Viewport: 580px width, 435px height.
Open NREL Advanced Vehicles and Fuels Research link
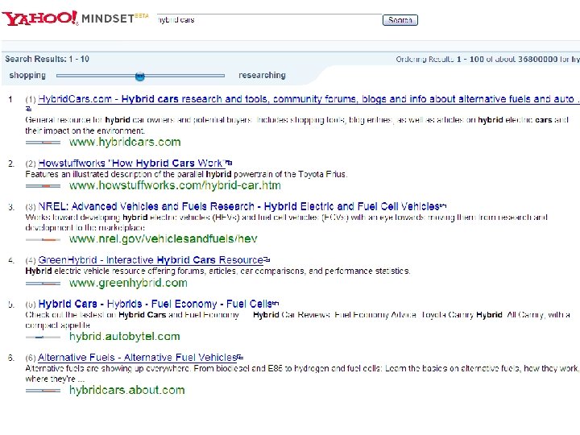(239, 206)
